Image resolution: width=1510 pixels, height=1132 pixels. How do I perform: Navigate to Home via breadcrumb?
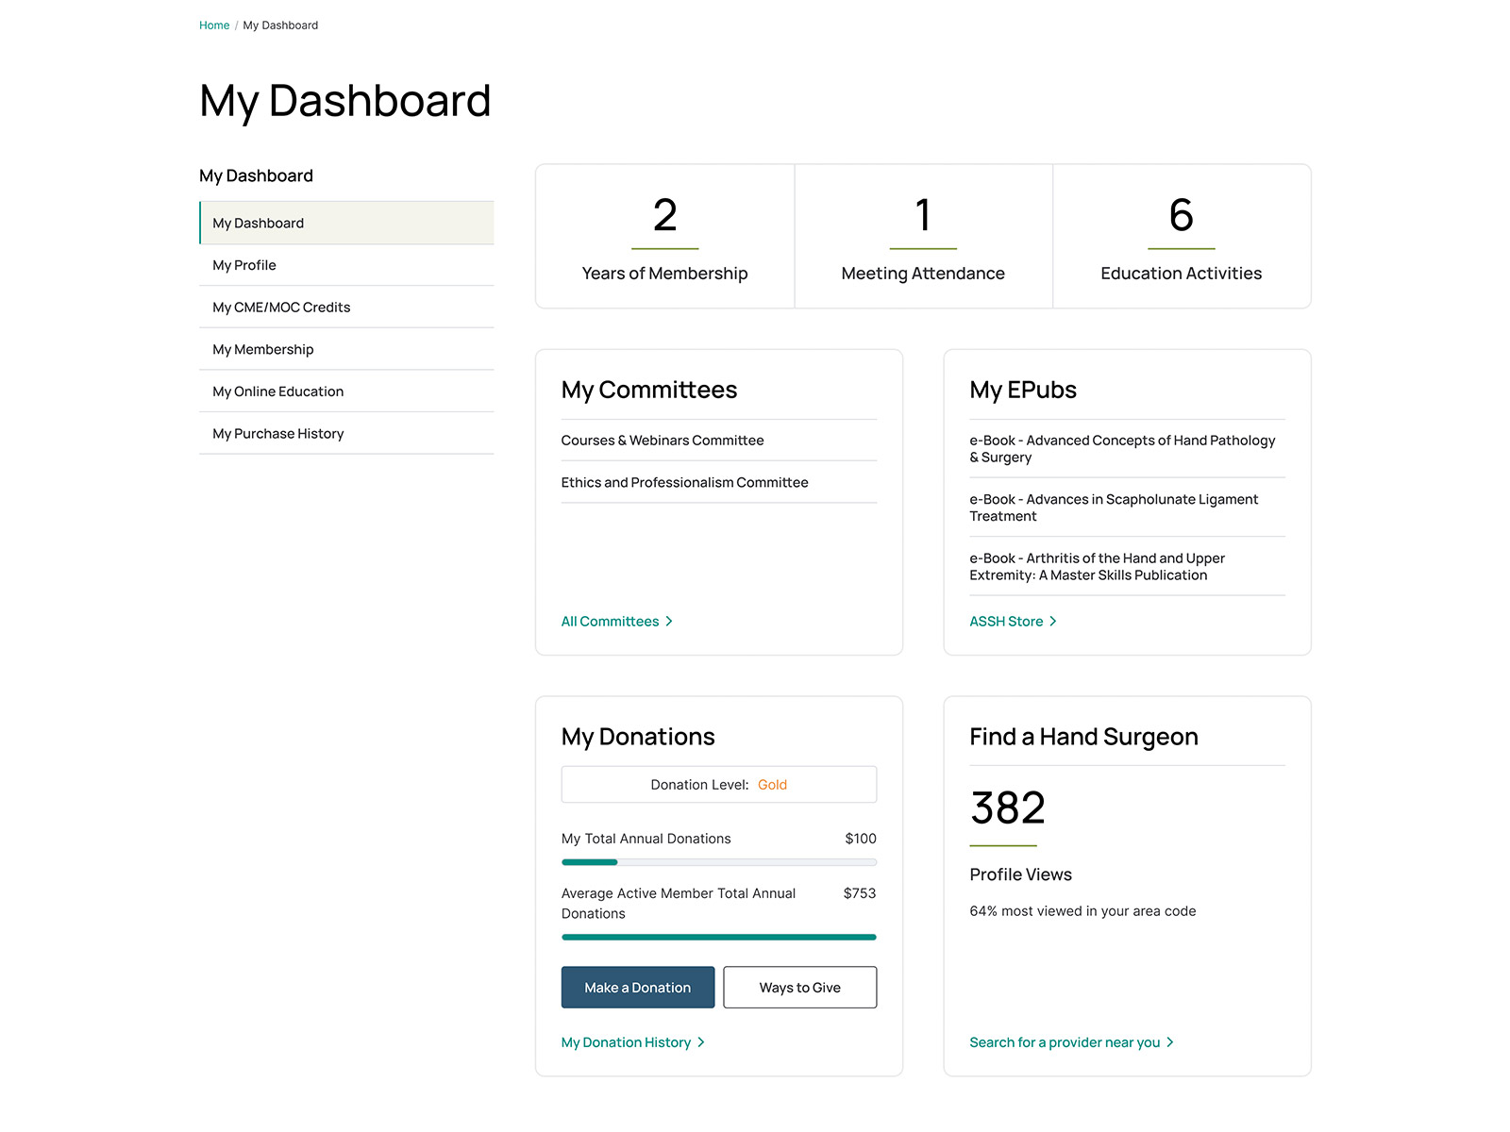(214, 25)
